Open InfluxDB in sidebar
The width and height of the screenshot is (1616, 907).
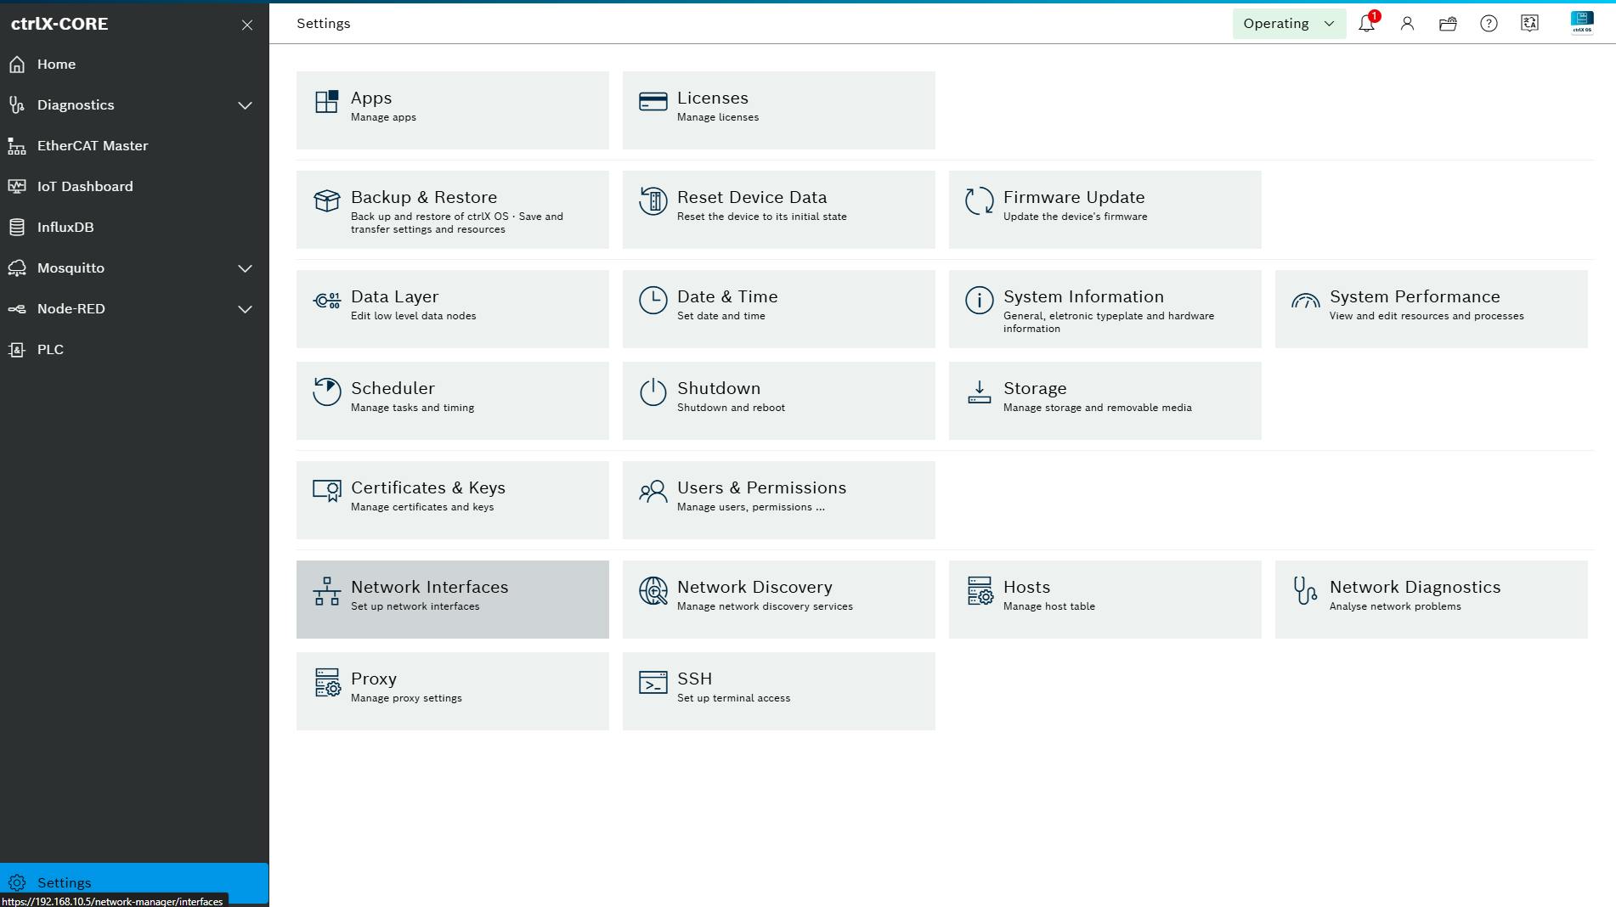[134, 228]
